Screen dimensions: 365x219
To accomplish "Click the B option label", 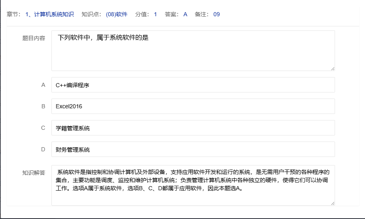I will [43, 106].
